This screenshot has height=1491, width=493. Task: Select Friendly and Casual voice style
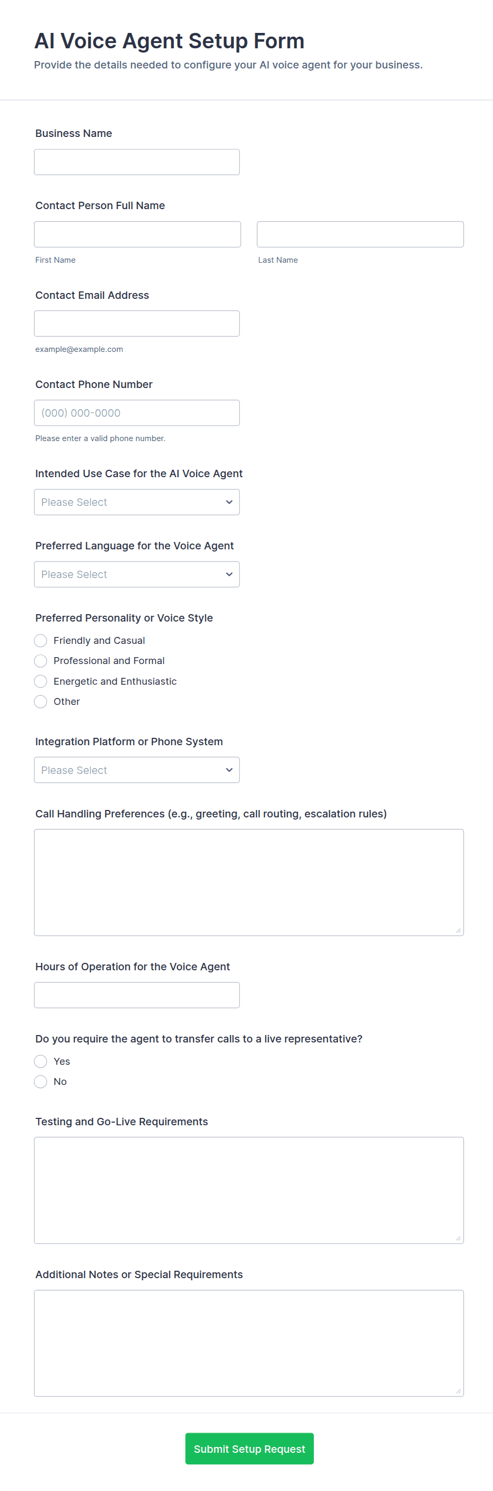click(x=40, y=641)
